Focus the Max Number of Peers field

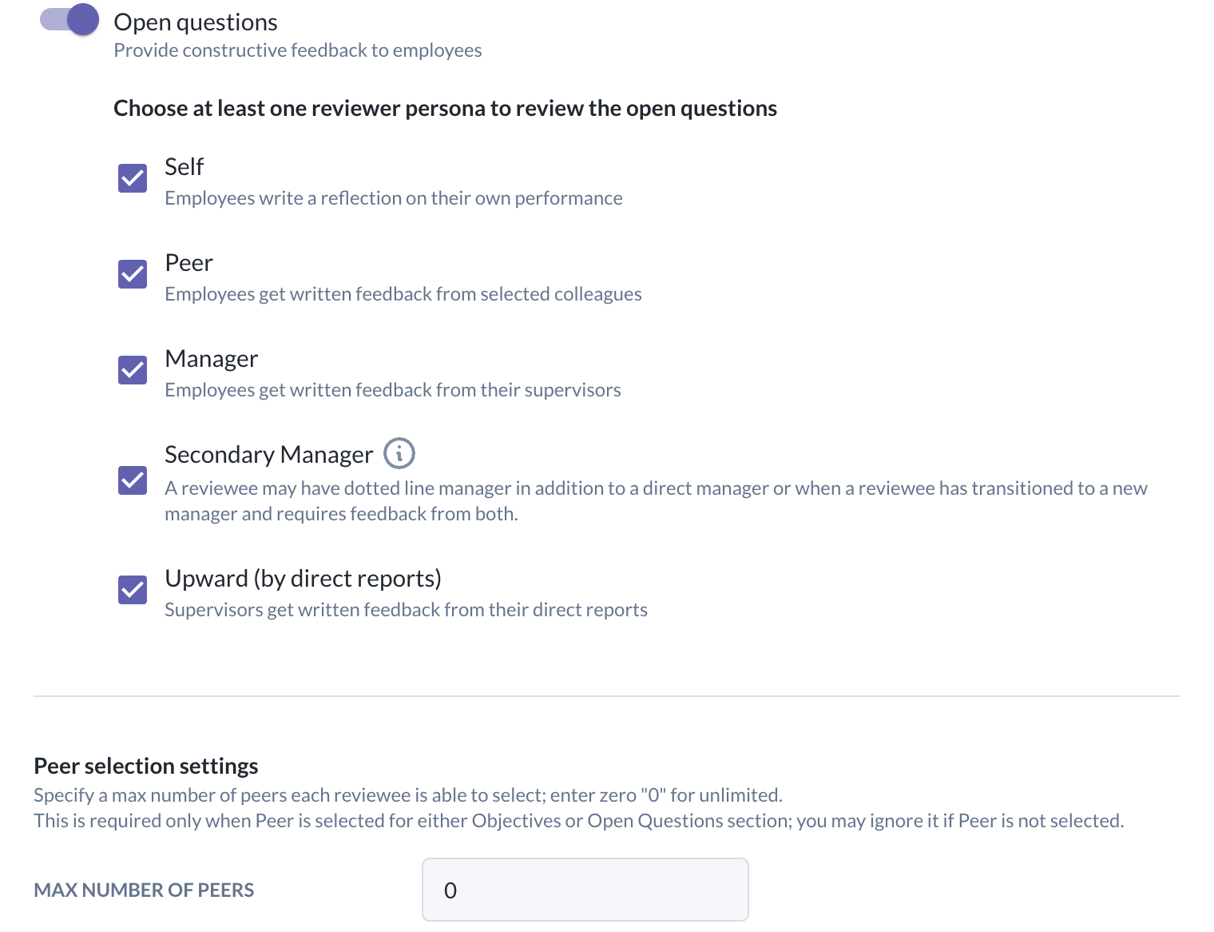[585, 890]
